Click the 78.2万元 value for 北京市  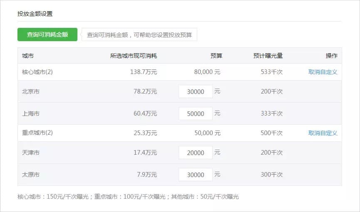145,91
